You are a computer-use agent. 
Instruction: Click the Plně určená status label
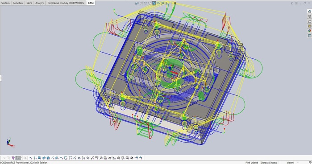click(252, 163)
